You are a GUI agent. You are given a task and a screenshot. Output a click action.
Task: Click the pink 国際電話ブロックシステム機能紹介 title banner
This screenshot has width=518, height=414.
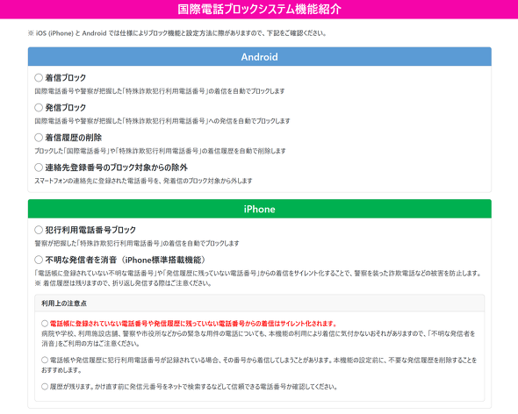pos(259,10)
